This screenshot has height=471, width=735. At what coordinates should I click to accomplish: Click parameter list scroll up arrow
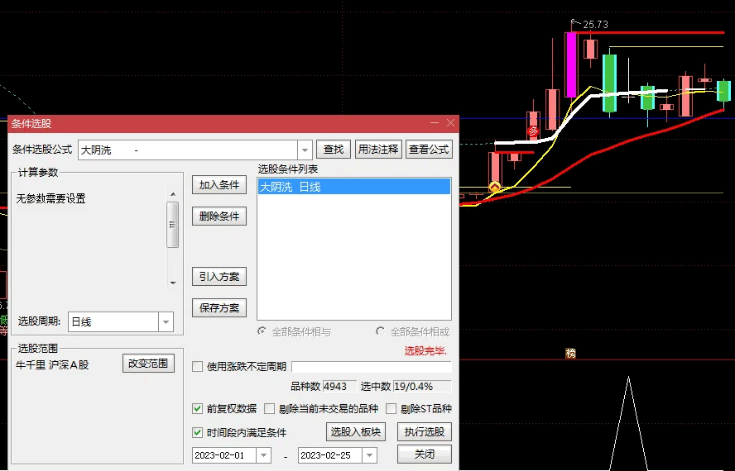point(173,194)
